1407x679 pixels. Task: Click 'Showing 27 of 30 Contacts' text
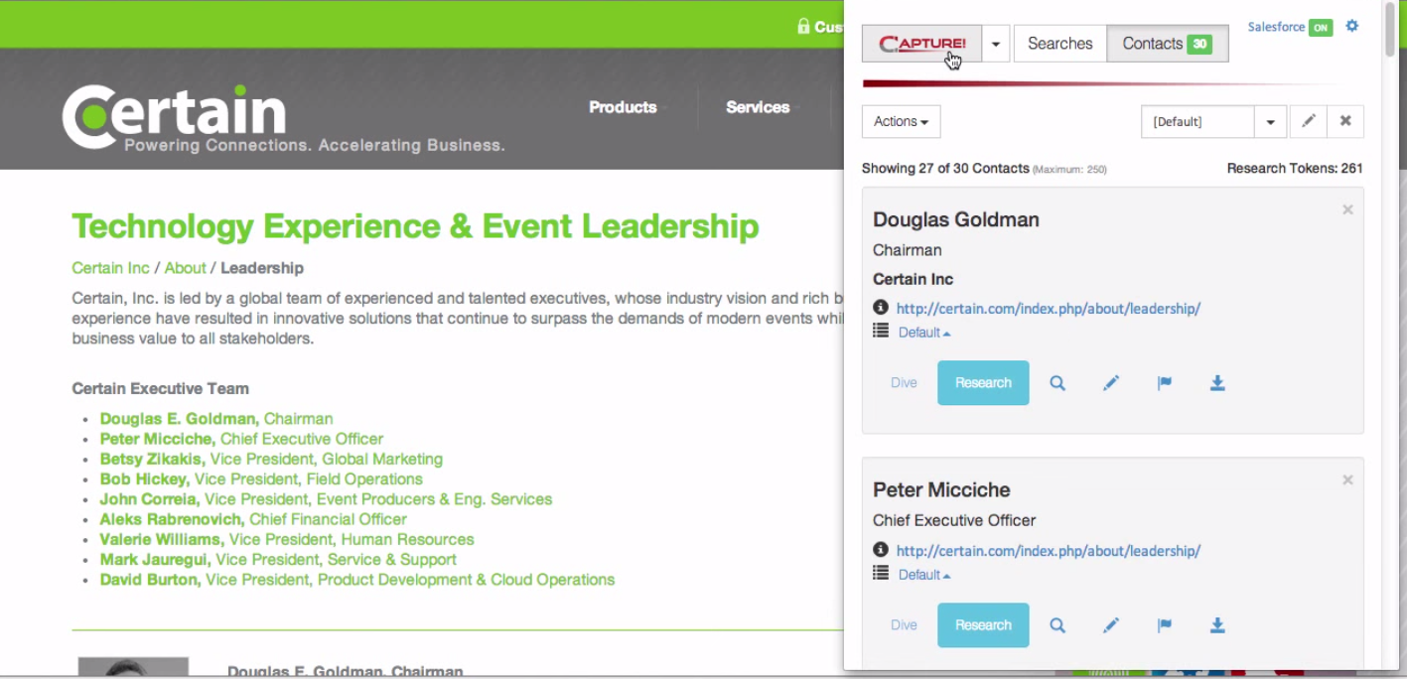click(945, 169)
